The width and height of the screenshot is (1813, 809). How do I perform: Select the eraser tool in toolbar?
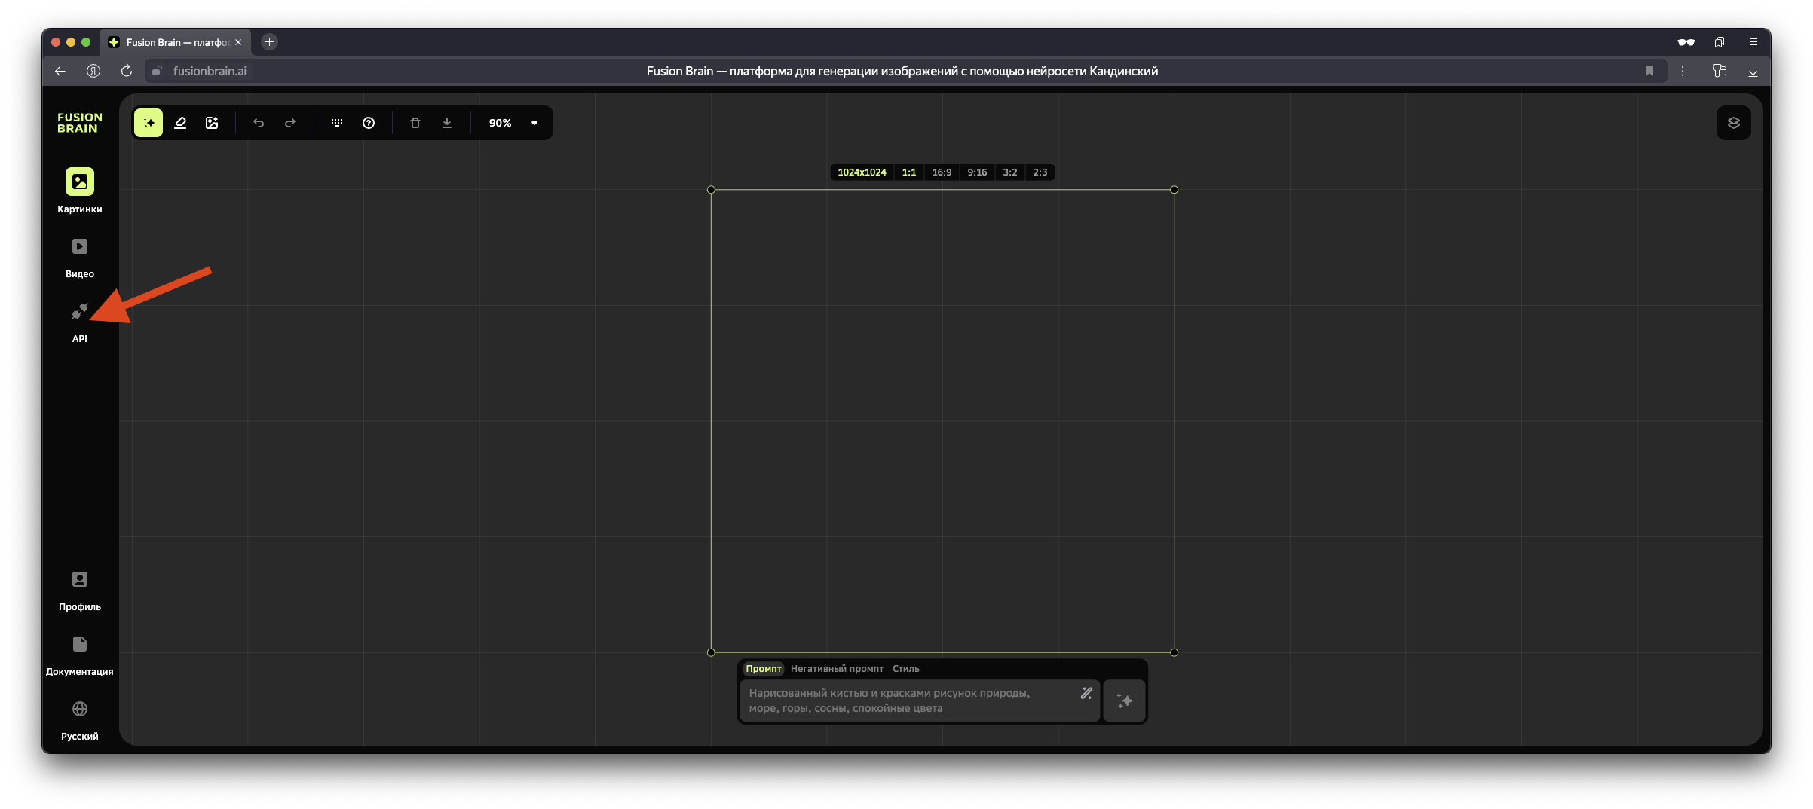(x=180, y=123)
